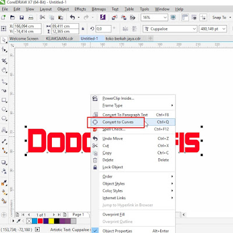Choose Copy in the context menu
The height and width of the screenshot is (233, 233).
[133, 153]
